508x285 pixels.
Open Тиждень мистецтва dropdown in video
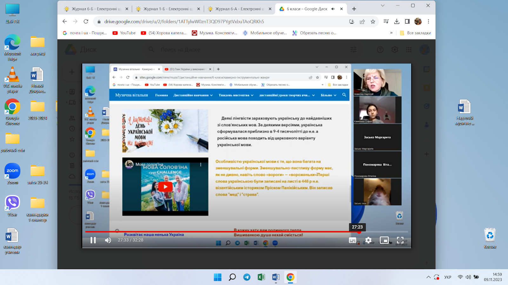click(x=236, y=95)
